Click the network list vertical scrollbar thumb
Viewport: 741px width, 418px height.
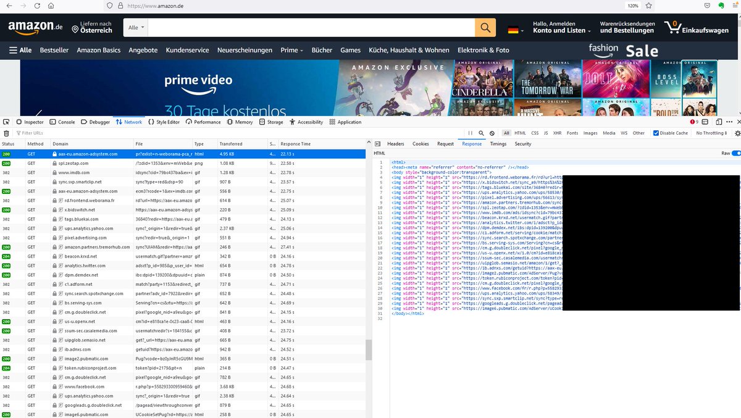(369, 350)
